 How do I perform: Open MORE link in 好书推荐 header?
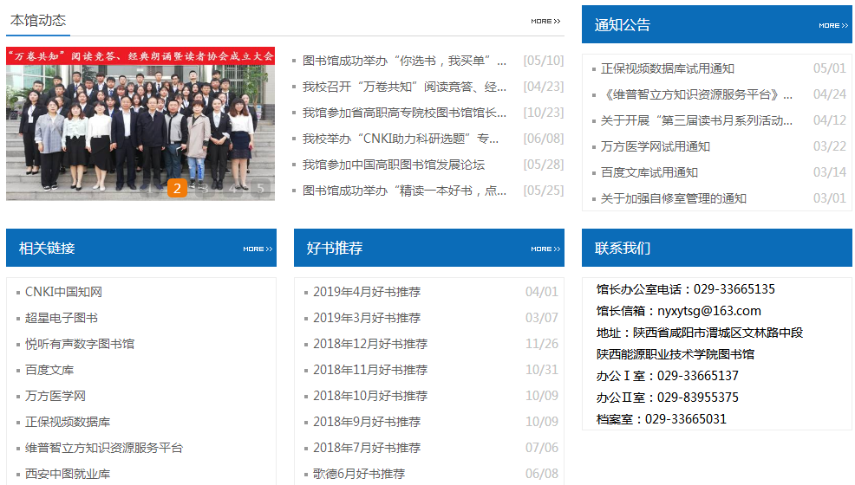(545, 249)
